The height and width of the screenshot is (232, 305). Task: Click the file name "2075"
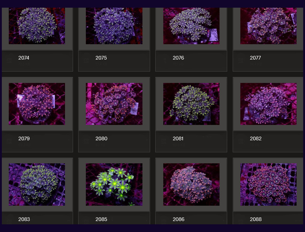[101, 58]
